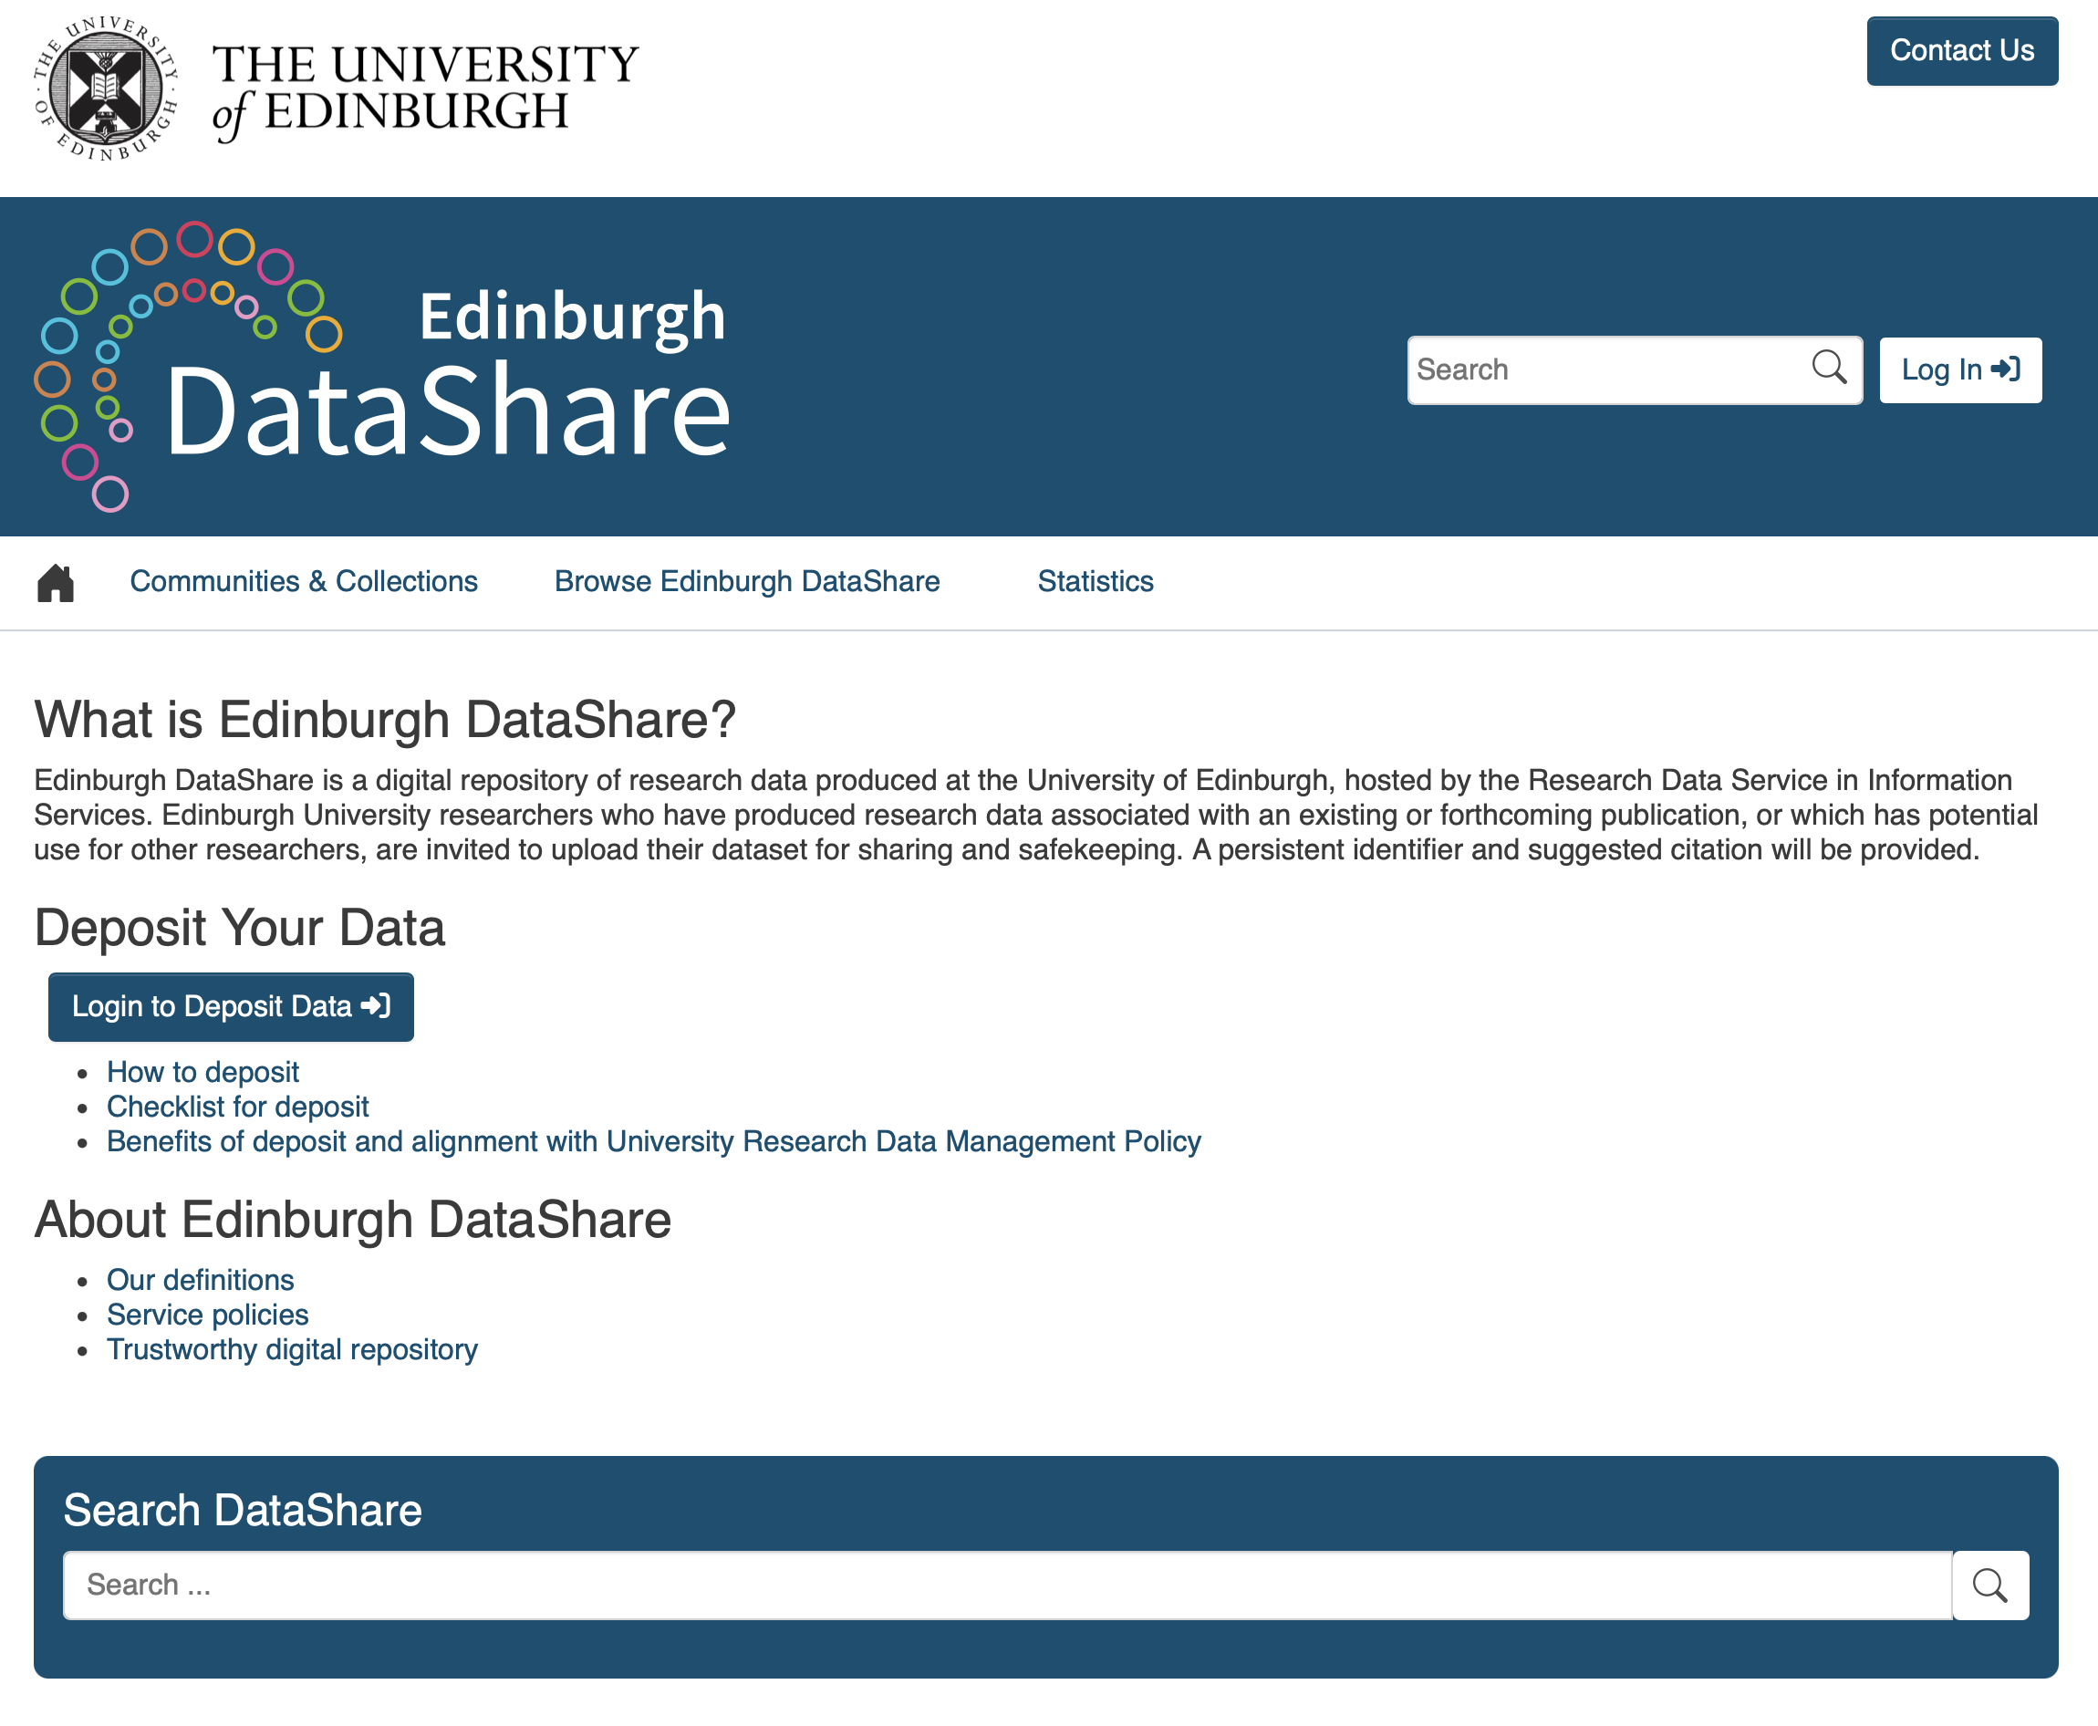This screenshot has width=2098, height=1726.
Task: Open the Trustworthy digital repository link
Action: tap(292, 1349)
